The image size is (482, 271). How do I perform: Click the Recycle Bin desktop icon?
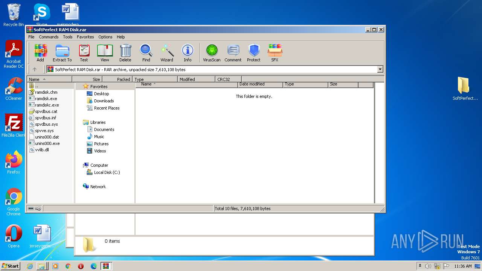pos(14,15)
